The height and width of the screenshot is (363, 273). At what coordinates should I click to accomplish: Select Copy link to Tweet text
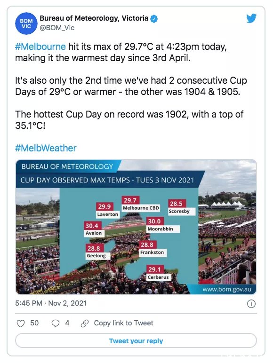[x=123, y=323]
